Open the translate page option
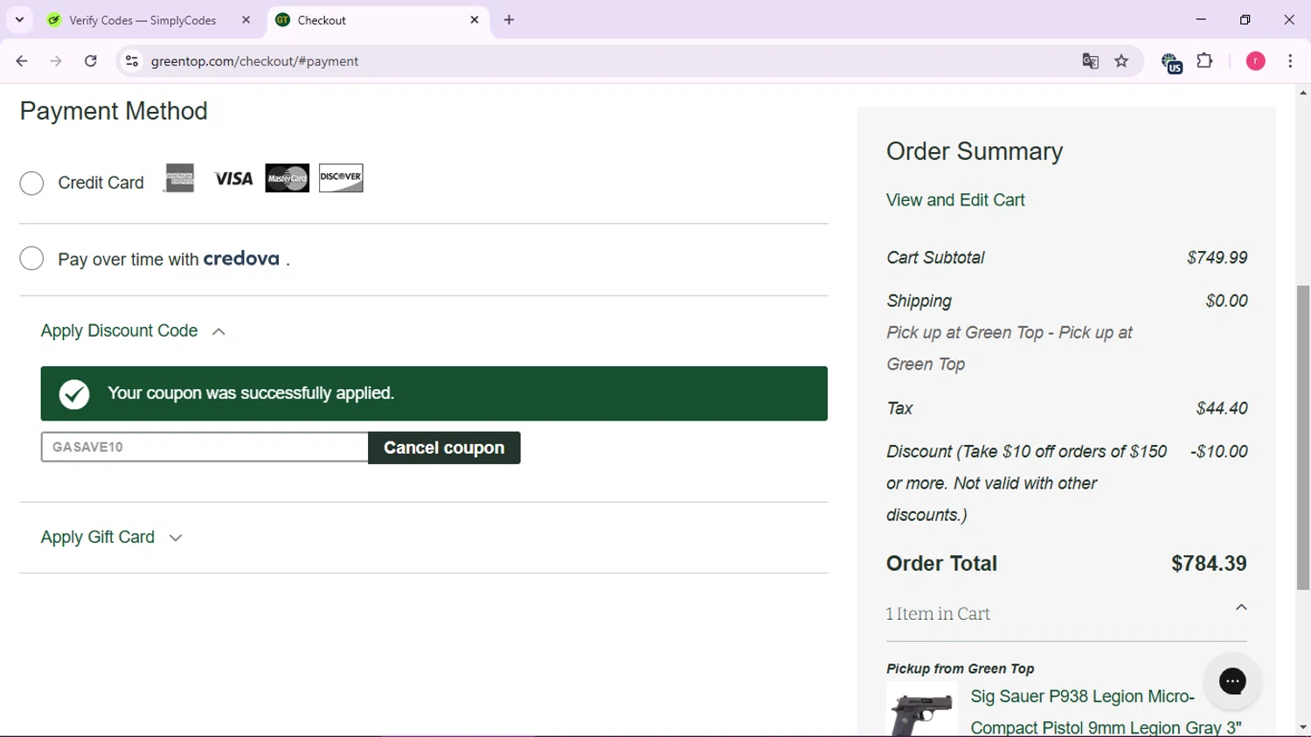Image resolution: width=1311 pixels, height=737 pixels. (x=1090, y=61)
